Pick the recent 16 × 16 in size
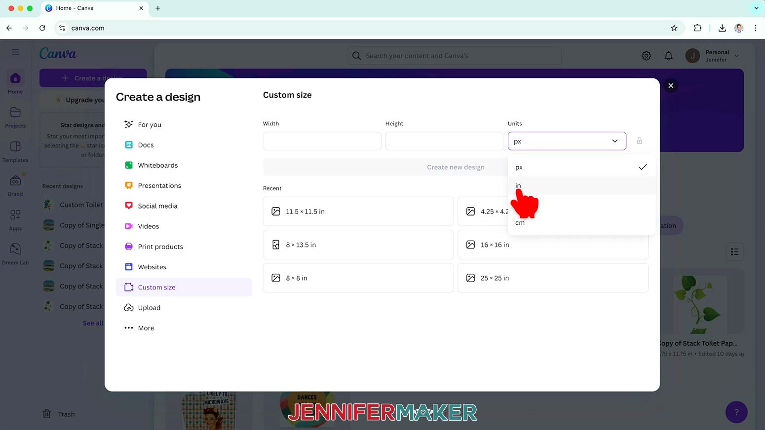The width and height of the screenshot is (765, 430). (553, 245)
